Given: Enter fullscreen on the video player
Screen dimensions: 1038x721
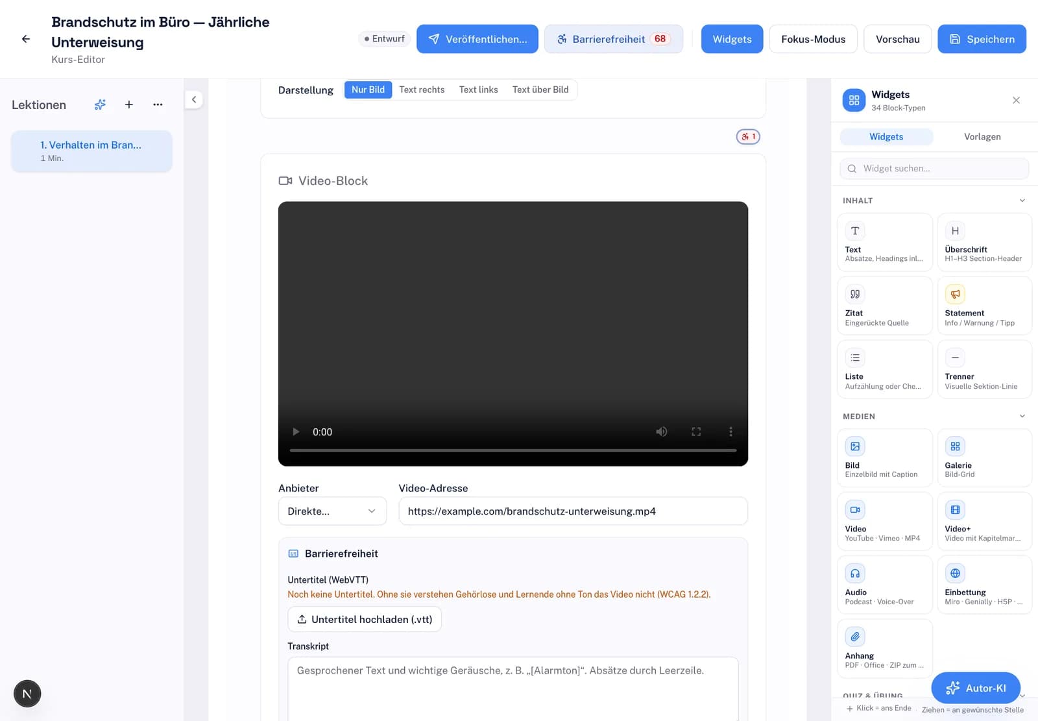Looking at the screenshot, I should [x=696, y=432].
